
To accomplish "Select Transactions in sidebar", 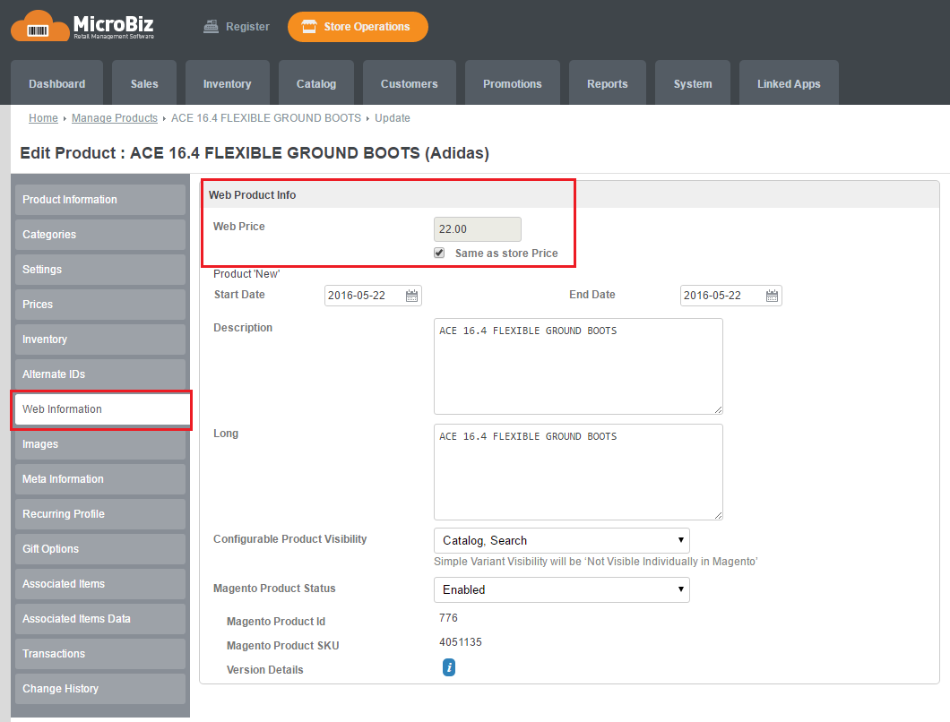I will 100,654.
